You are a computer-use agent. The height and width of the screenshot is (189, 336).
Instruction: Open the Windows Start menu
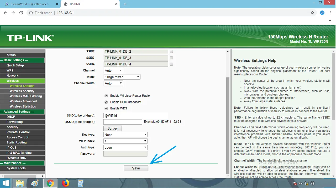pos(6,183)
